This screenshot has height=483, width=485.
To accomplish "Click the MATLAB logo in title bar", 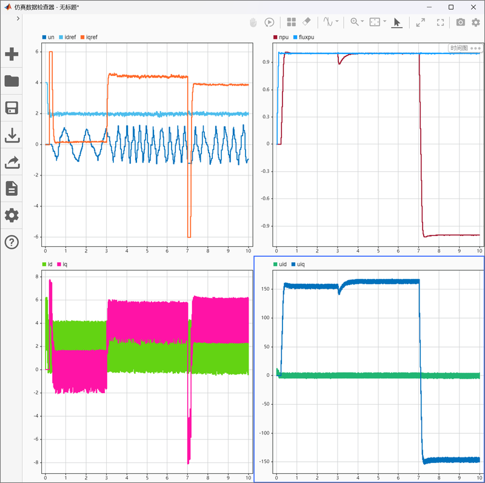I will pyautogui.click(x=8, y=7).
